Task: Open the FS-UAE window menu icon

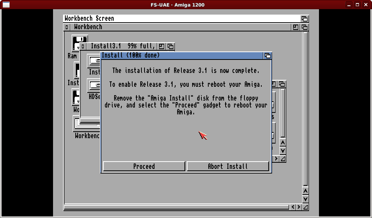Action: [x=6, y=5]
